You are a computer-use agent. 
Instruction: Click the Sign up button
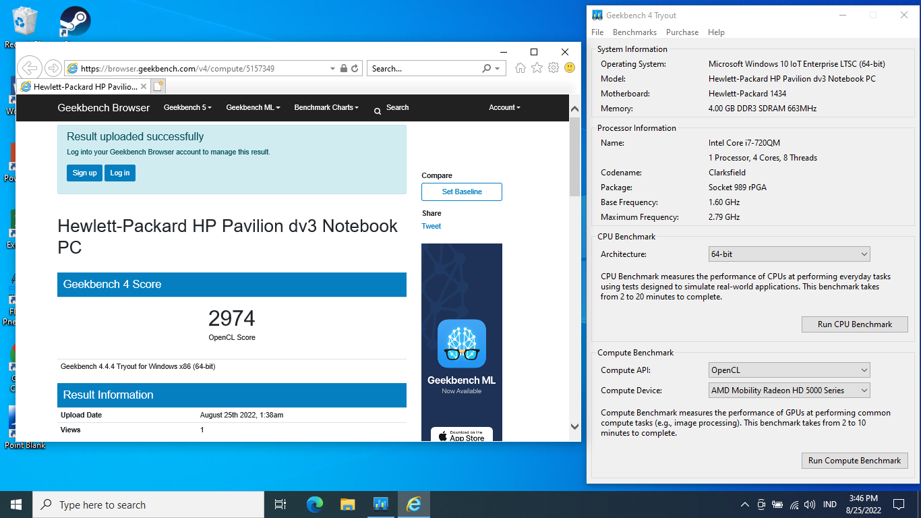(84, 173)
